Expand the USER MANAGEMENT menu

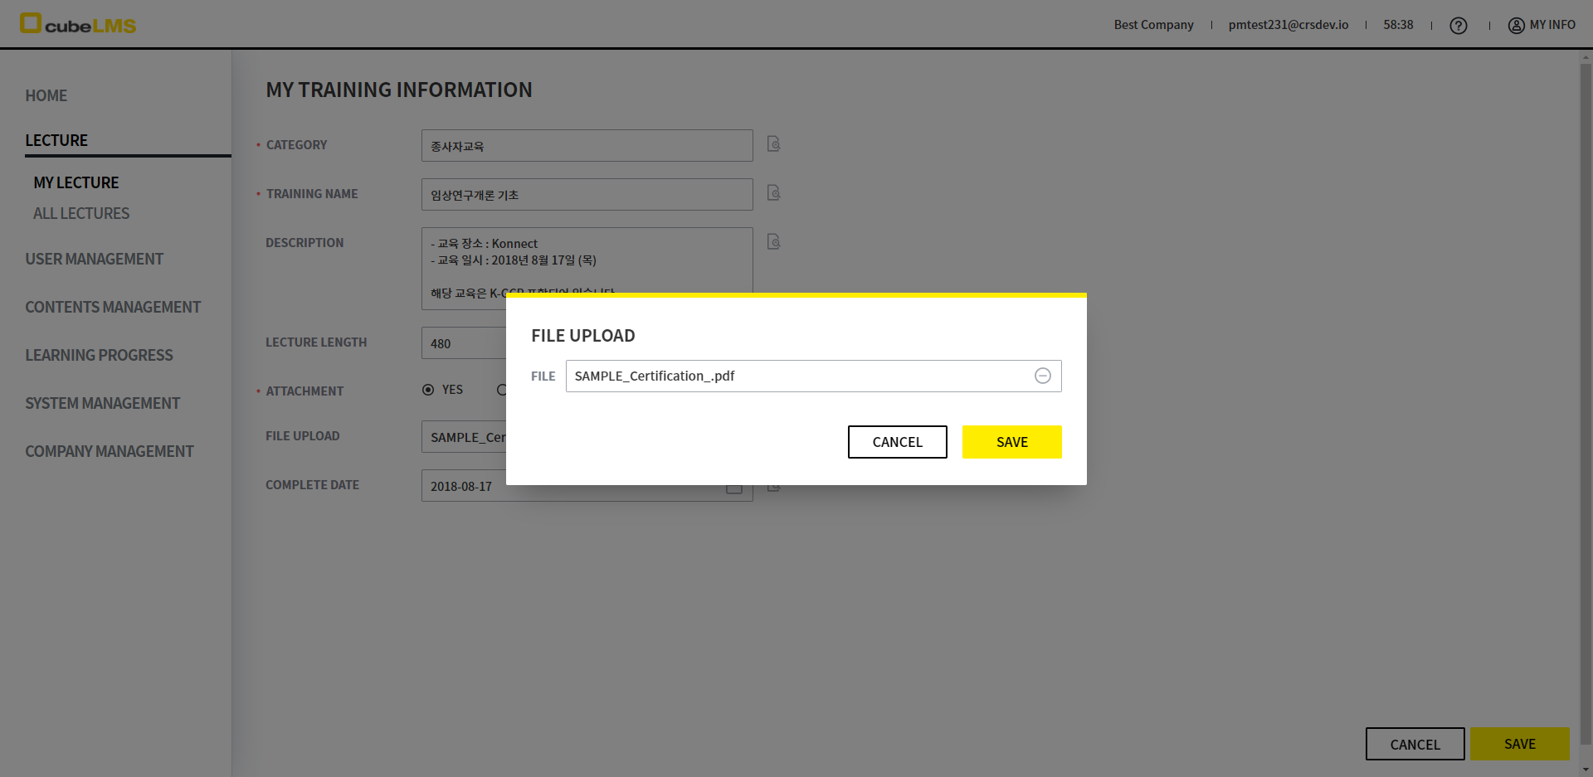(x=94, y=259)
